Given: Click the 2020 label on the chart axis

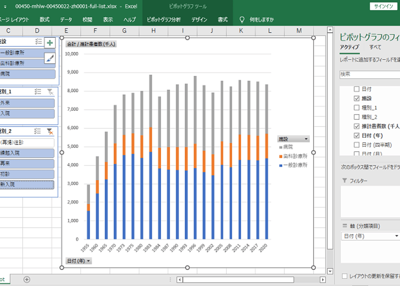Looking at the screenshot, I should pos(263,248).
